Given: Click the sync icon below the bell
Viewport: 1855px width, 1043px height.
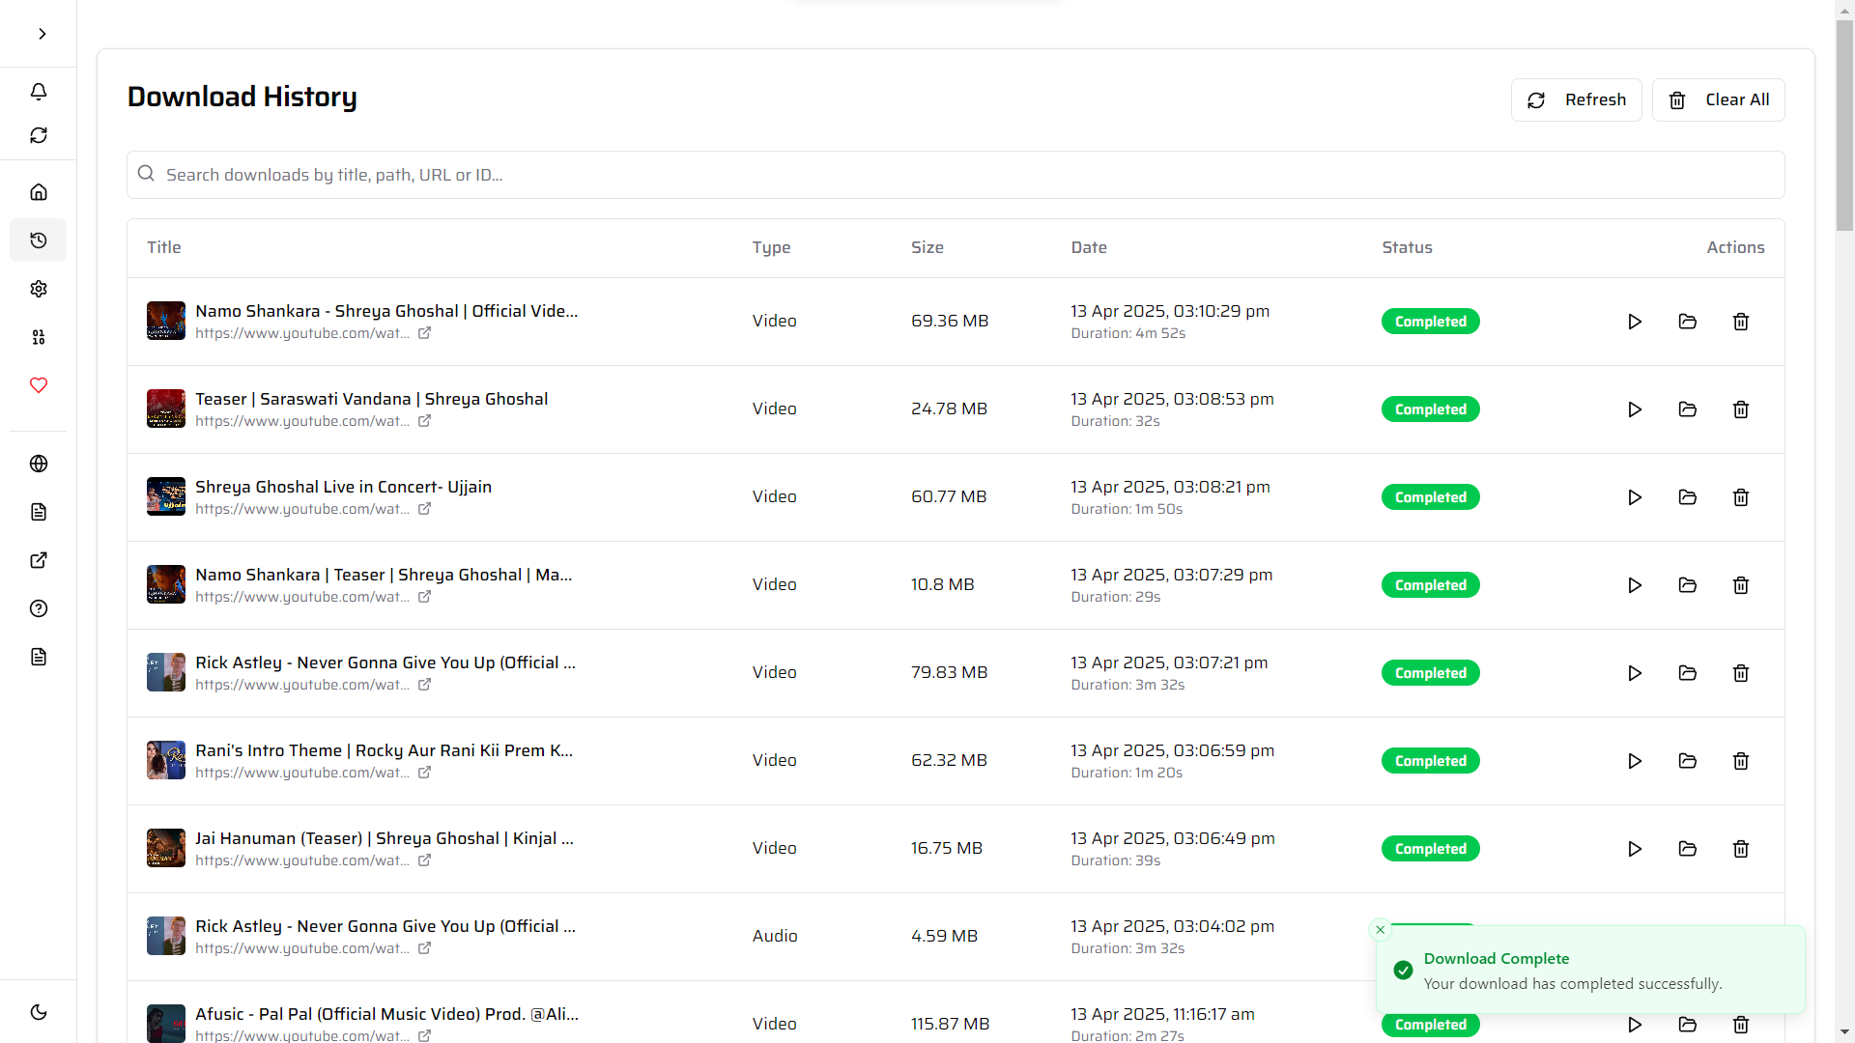Looking at the screenshot, I should 39,135.
